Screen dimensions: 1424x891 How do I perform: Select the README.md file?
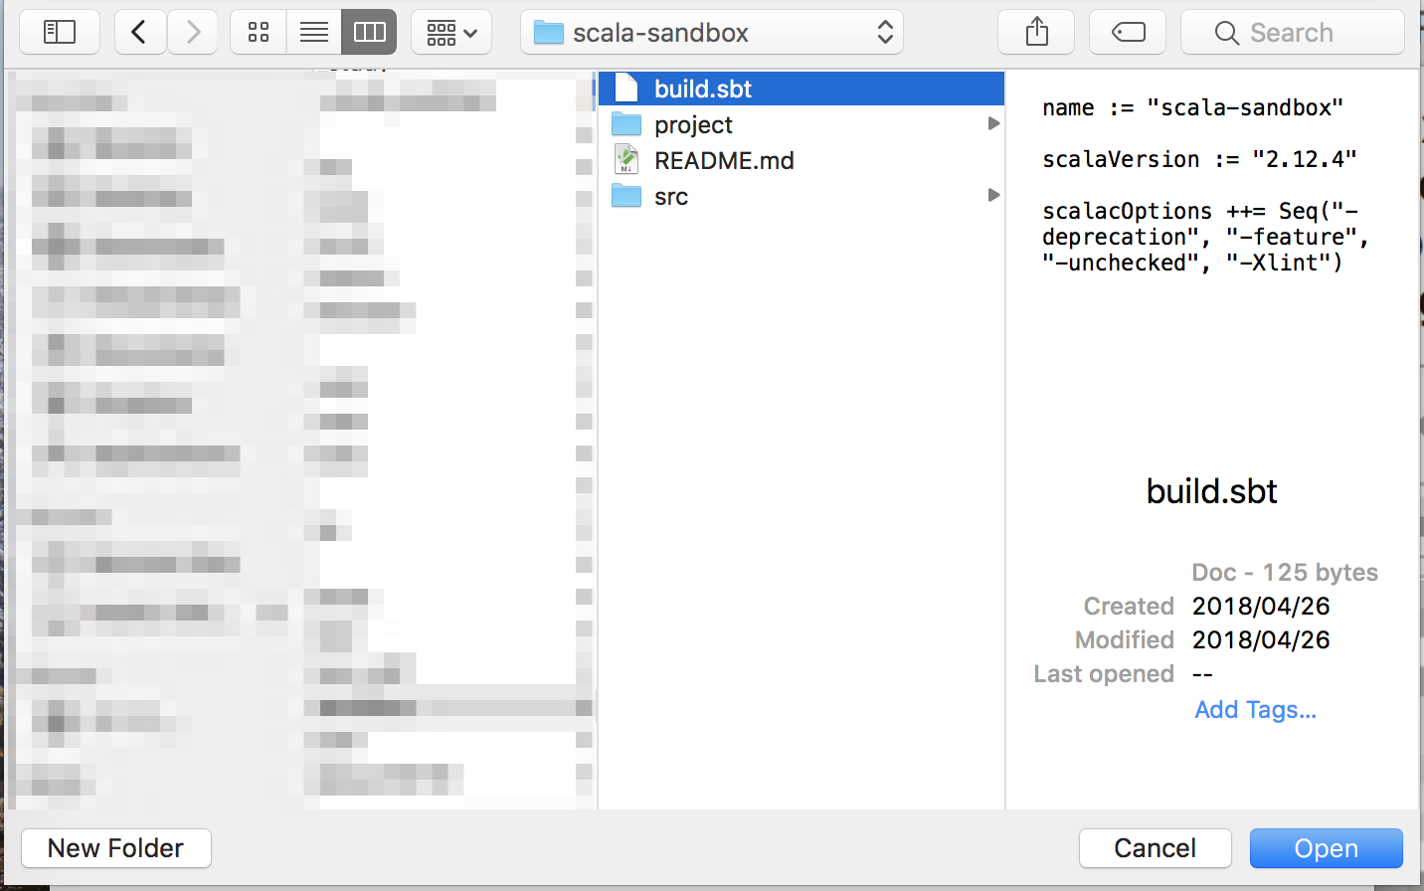[725, 159]
